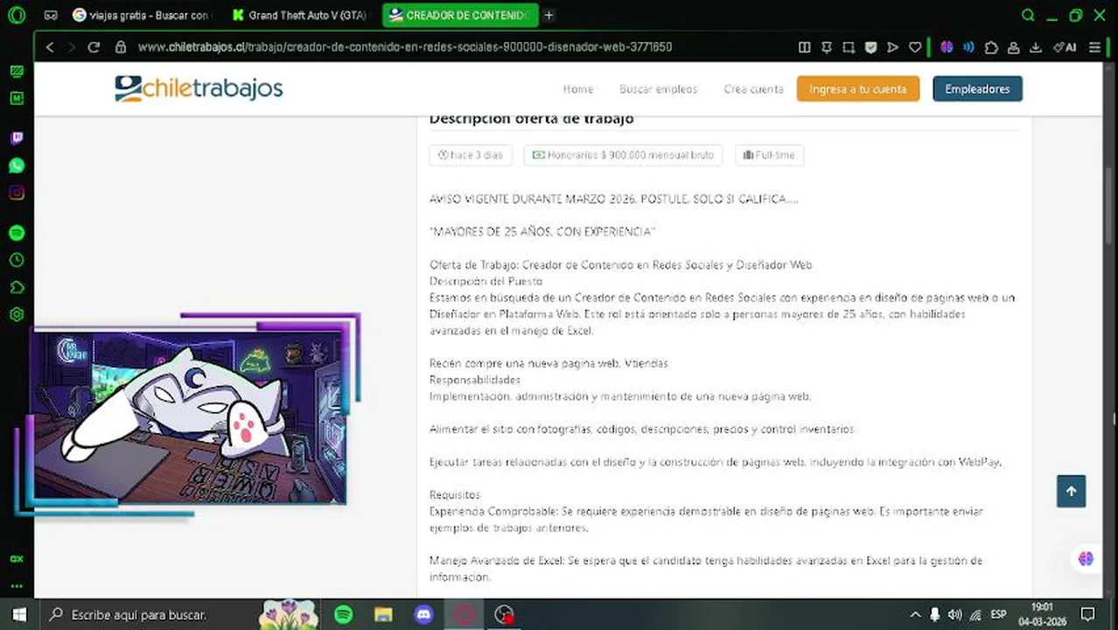Image resolution: width=1118 pixels, height=630 pixels.
Task: Open the Opera GX main menu icon
Action: coord(16,15)
